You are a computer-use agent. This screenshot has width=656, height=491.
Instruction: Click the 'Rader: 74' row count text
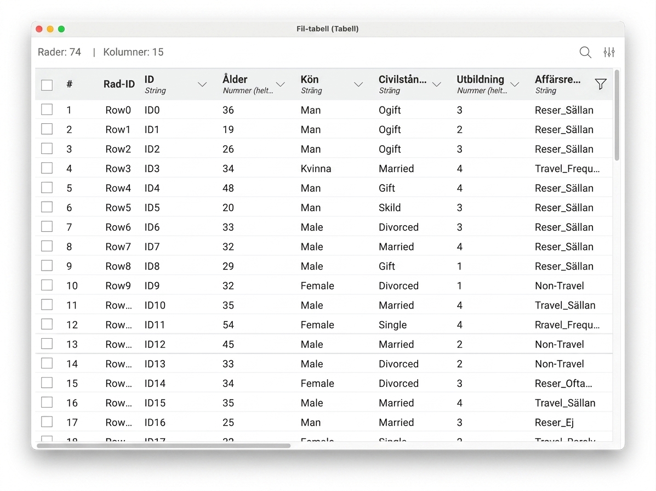pos(59,52)
